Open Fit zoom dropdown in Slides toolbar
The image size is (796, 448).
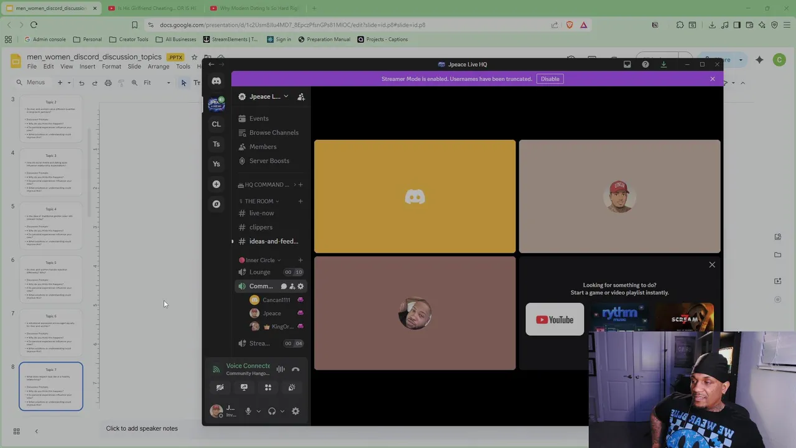point(156,83)
